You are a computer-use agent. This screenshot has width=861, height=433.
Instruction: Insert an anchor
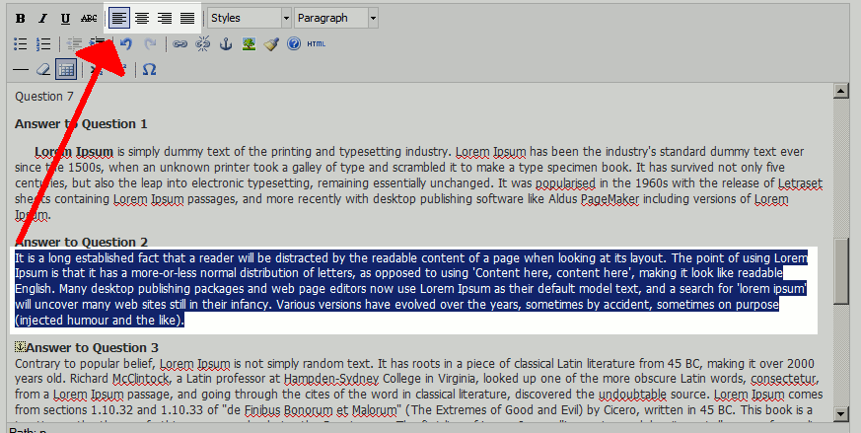pyautogui.click(x=225, y=44)
